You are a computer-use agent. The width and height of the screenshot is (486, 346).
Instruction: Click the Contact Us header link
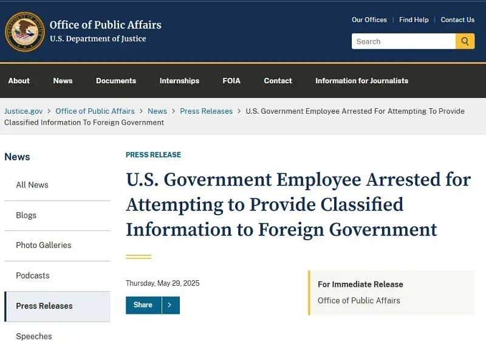click(x=457, y=20)
